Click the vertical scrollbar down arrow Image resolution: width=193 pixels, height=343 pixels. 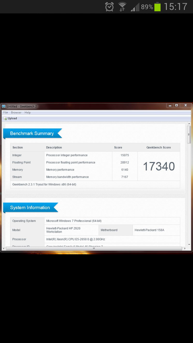(189, 244)
